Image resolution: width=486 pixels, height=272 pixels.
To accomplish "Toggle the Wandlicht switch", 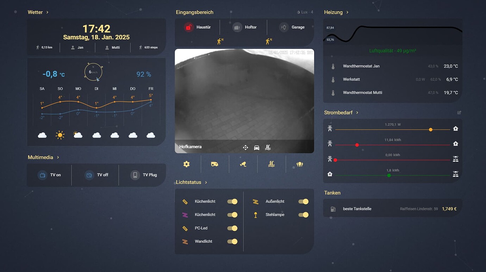I will tap(232, 241).
